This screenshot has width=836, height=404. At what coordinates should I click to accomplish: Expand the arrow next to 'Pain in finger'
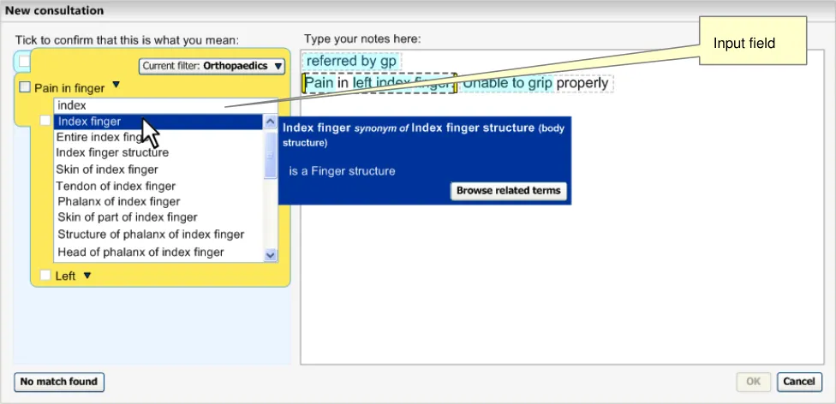point(116,86)
